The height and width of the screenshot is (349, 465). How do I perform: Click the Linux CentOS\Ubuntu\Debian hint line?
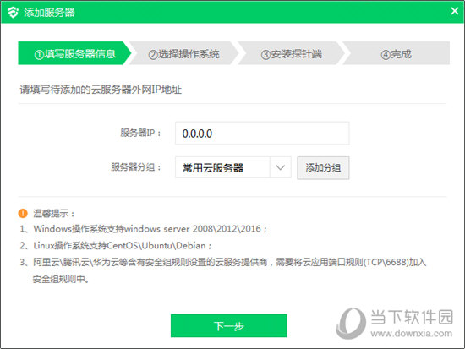coord(116,246)
